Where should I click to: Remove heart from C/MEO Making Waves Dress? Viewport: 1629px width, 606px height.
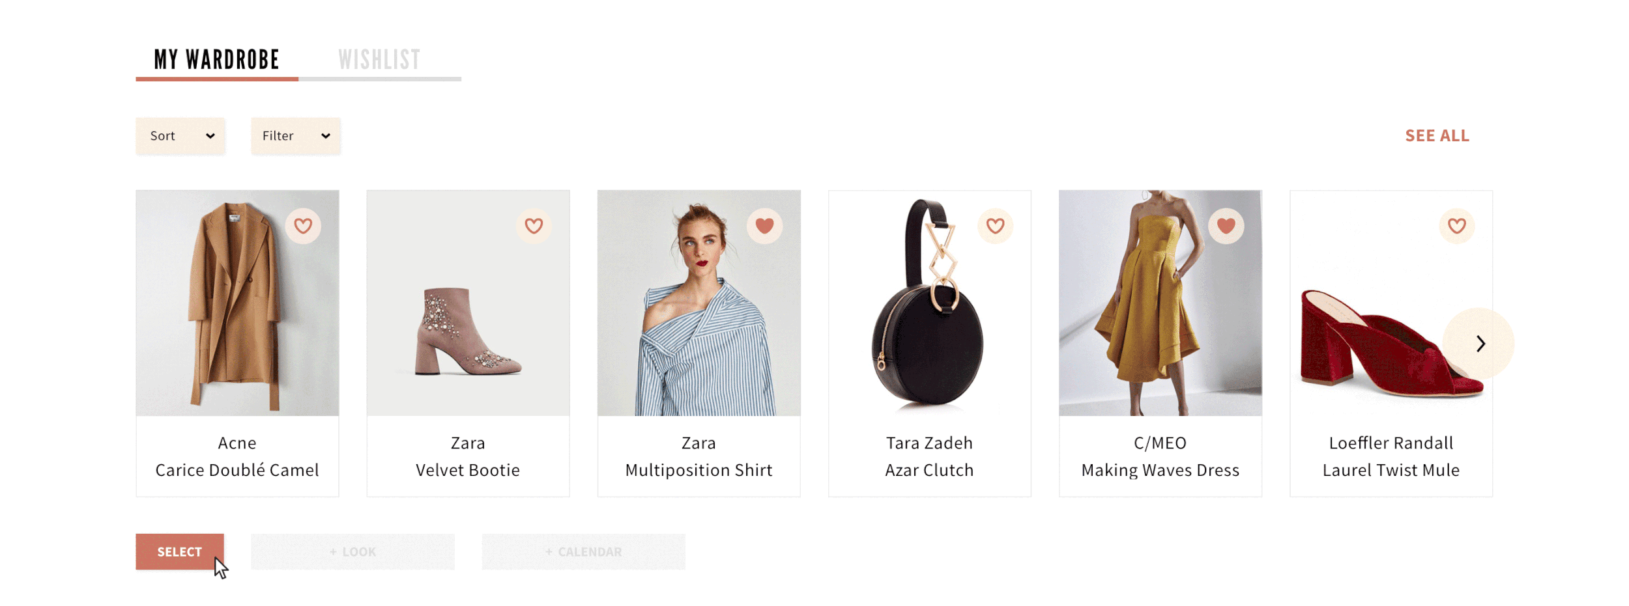coord(1226,226)
